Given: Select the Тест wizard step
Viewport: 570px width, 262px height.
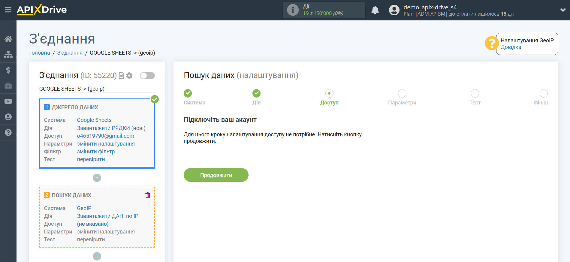Looking at the screenshot, I should (x=475, y=93).
